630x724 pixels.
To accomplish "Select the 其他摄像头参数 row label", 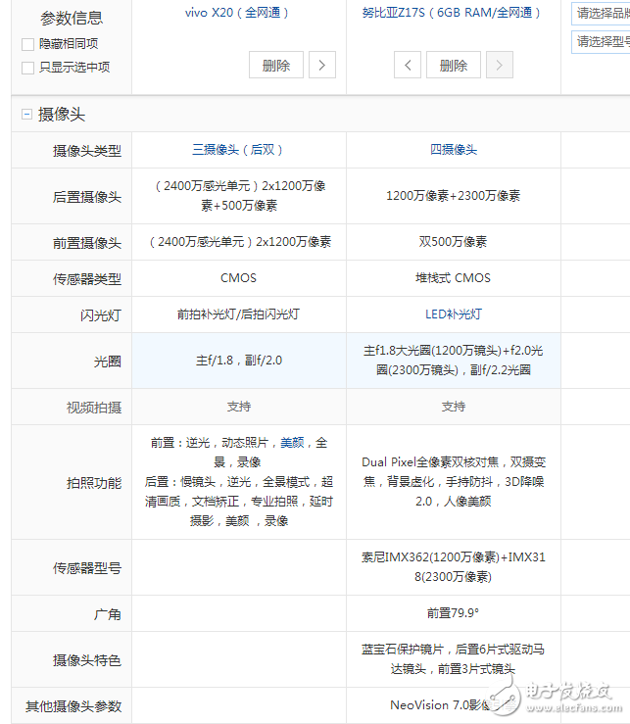I will coord(73,706).
